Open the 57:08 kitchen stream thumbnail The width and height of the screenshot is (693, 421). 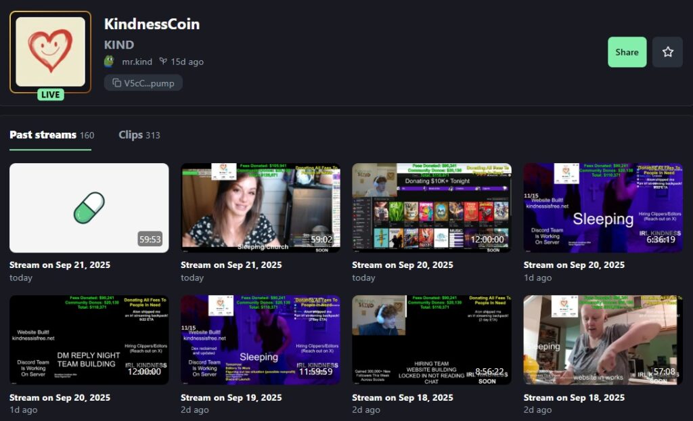click(602, 340)
